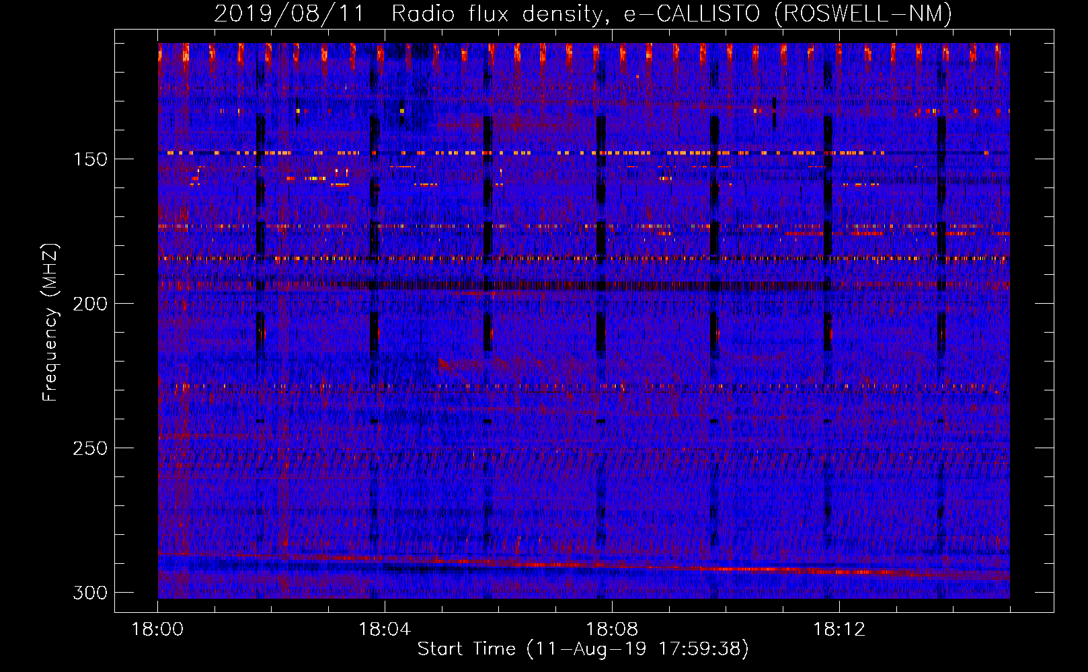Viewport: 1088px width, 672px height.
Task: Click the 18:12 time tick label
Action: [839, 630]
